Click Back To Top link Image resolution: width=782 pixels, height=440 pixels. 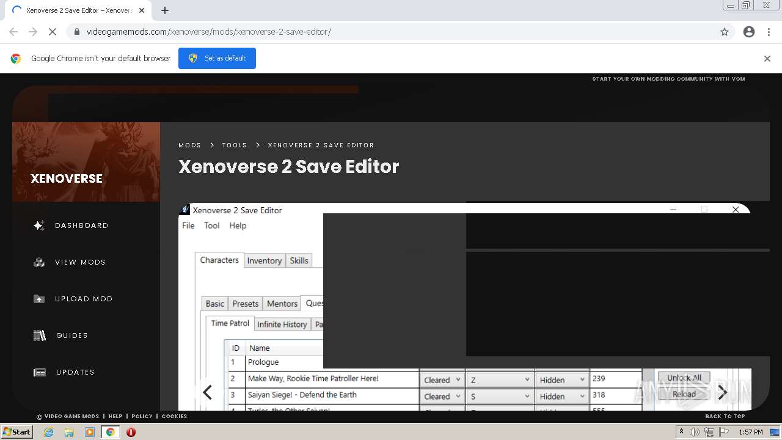[x=725, y=416]
